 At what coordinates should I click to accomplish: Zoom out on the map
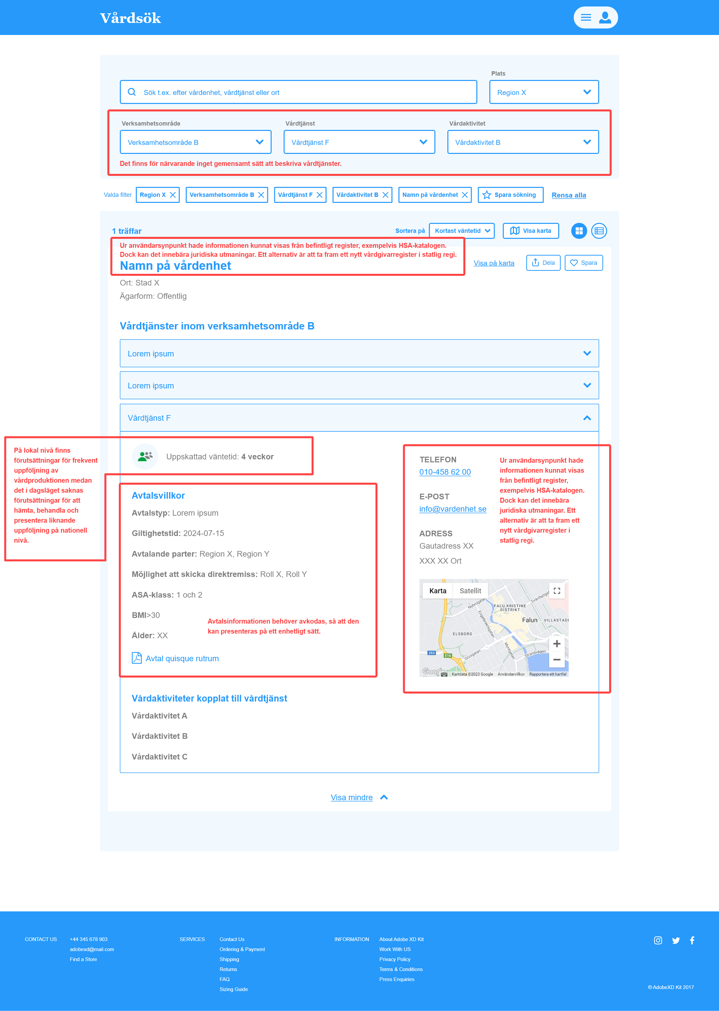pos(557,660)
